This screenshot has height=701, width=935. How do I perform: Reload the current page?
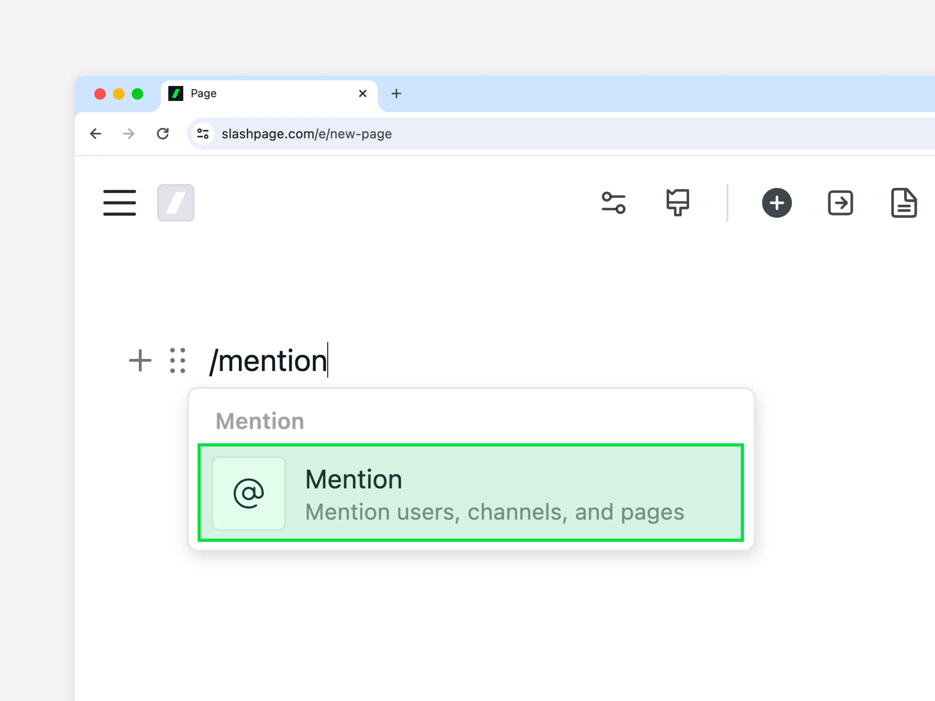(163, 134)
